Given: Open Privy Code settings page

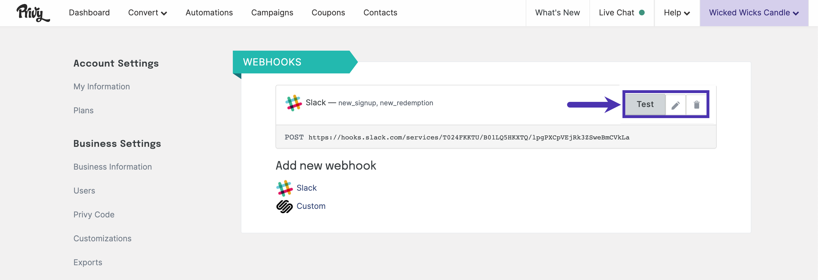Looking at the screenshot, I should (94, 215).
